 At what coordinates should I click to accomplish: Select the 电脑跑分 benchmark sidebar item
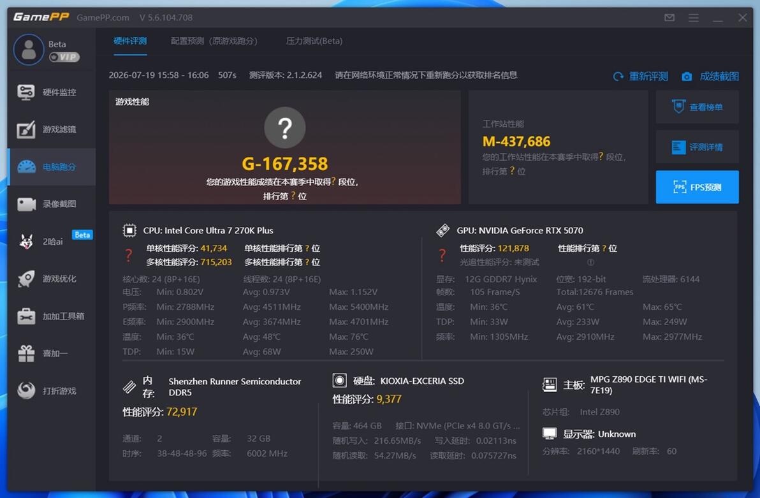click(x=52, y=167)
